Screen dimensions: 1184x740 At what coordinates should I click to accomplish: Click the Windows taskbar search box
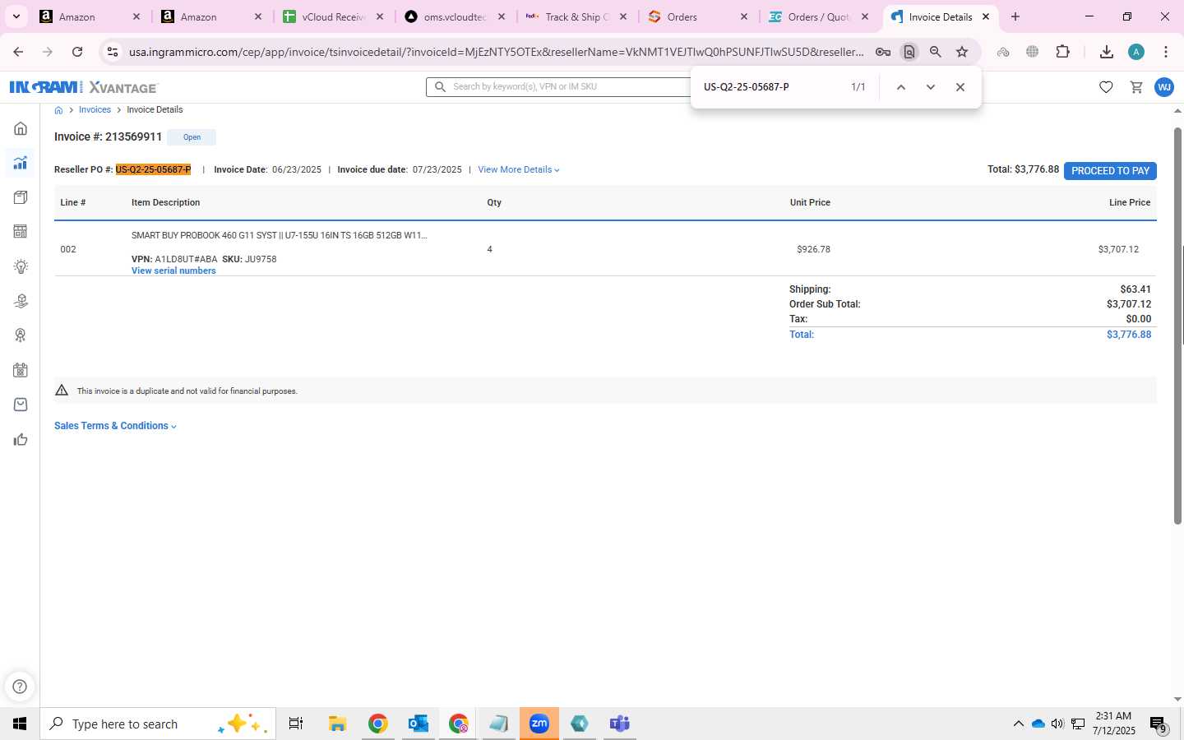pos(158,724)
